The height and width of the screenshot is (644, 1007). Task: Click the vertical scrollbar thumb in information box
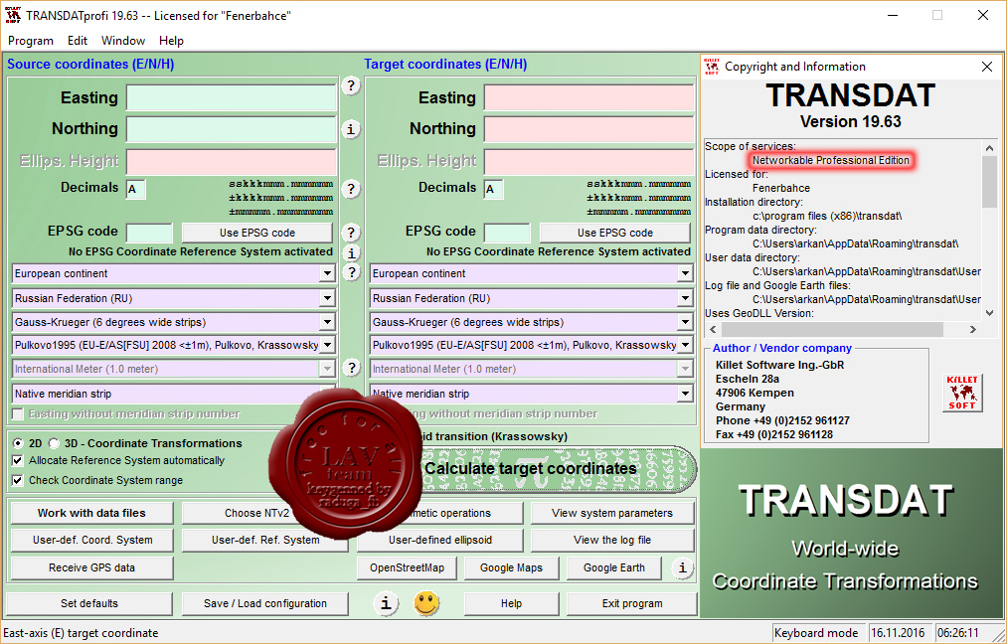coord(989,181)
